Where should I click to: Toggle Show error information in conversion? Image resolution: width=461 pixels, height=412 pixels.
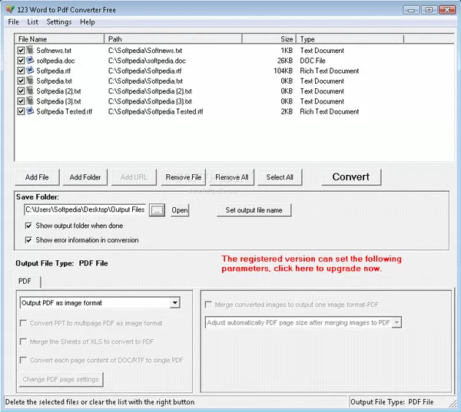(28, 240)
